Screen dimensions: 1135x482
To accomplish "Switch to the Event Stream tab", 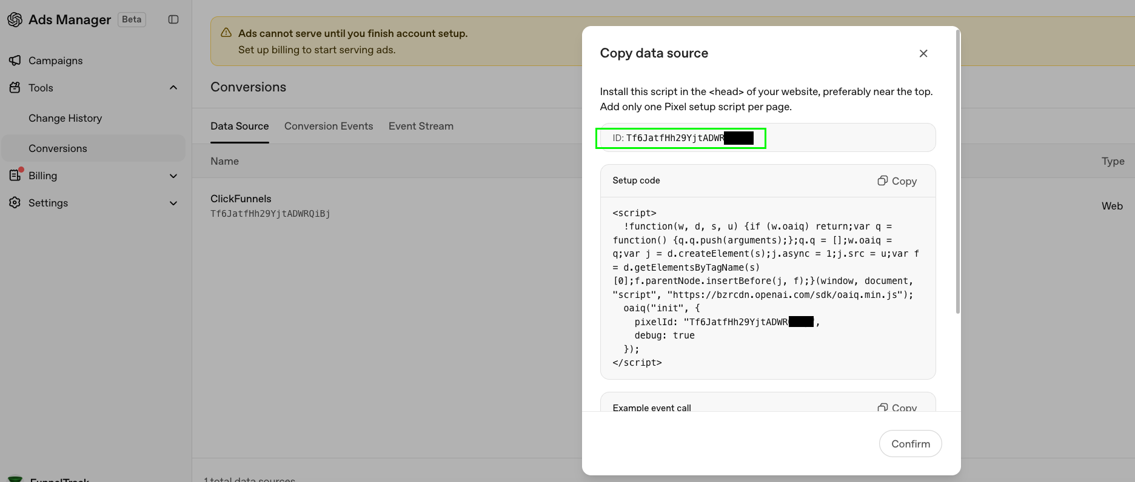I will pyautogui.click(x=421, y=126).
